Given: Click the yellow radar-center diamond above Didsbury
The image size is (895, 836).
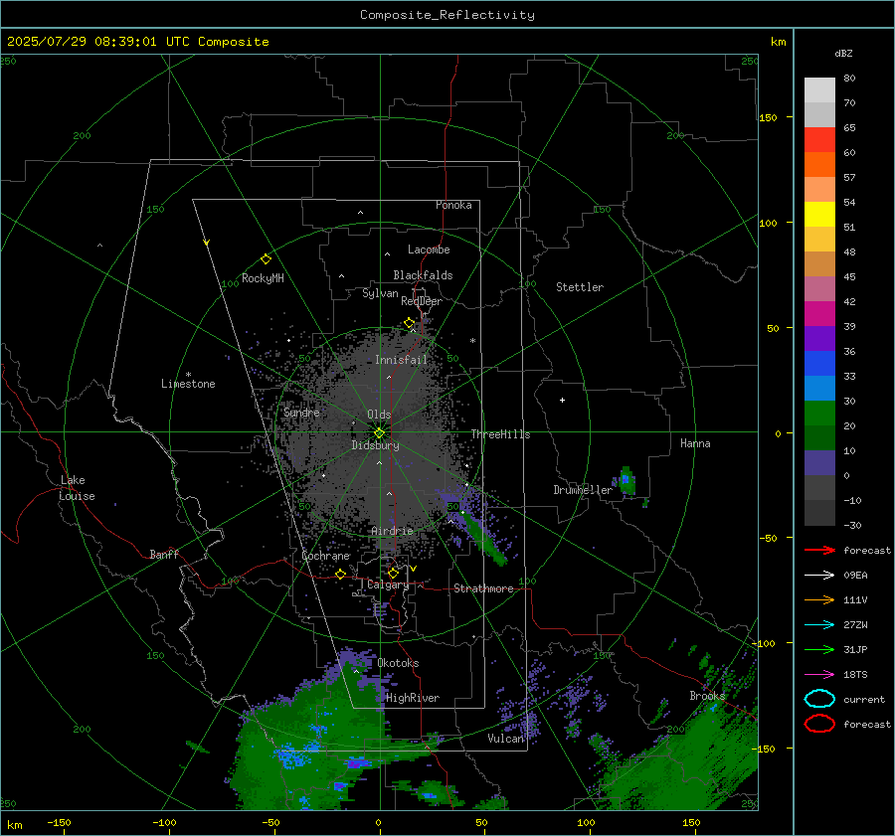Looking at the screenshot, I should (379, 433).
